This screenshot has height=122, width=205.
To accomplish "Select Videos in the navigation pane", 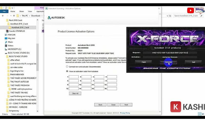I will 11,45.
